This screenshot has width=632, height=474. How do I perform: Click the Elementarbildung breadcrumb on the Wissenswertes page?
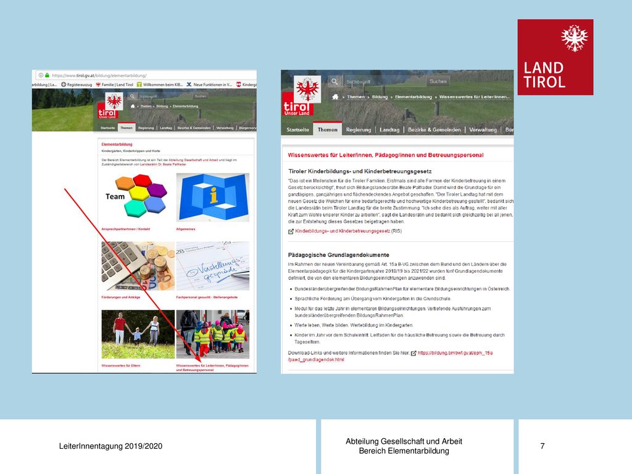pyautogui.click(x=414, y=97)
